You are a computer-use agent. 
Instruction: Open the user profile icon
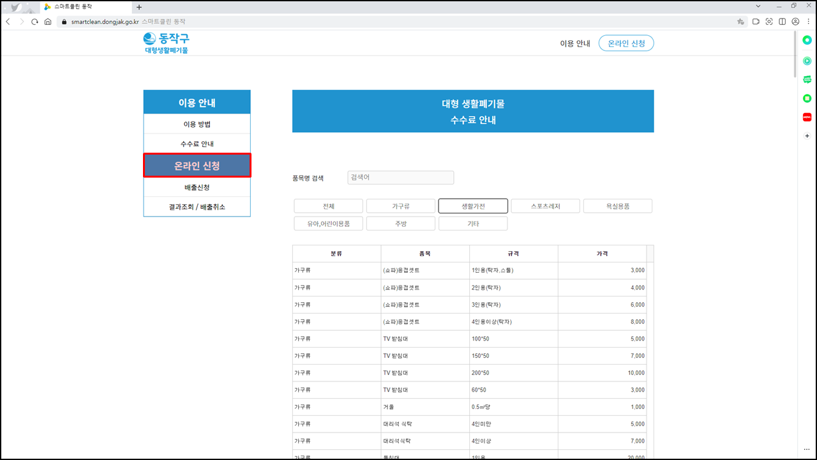(x=795, y=21)
